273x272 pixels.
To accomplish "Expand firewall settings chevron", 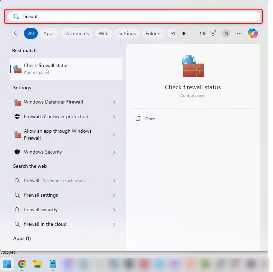I will pos(114,195).
